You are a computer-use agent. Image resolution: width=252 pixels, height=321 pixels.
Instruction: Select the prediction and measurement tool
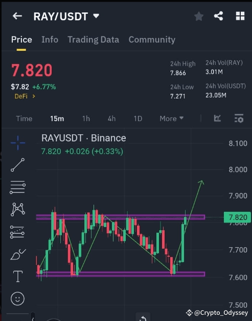click(17, 232)
